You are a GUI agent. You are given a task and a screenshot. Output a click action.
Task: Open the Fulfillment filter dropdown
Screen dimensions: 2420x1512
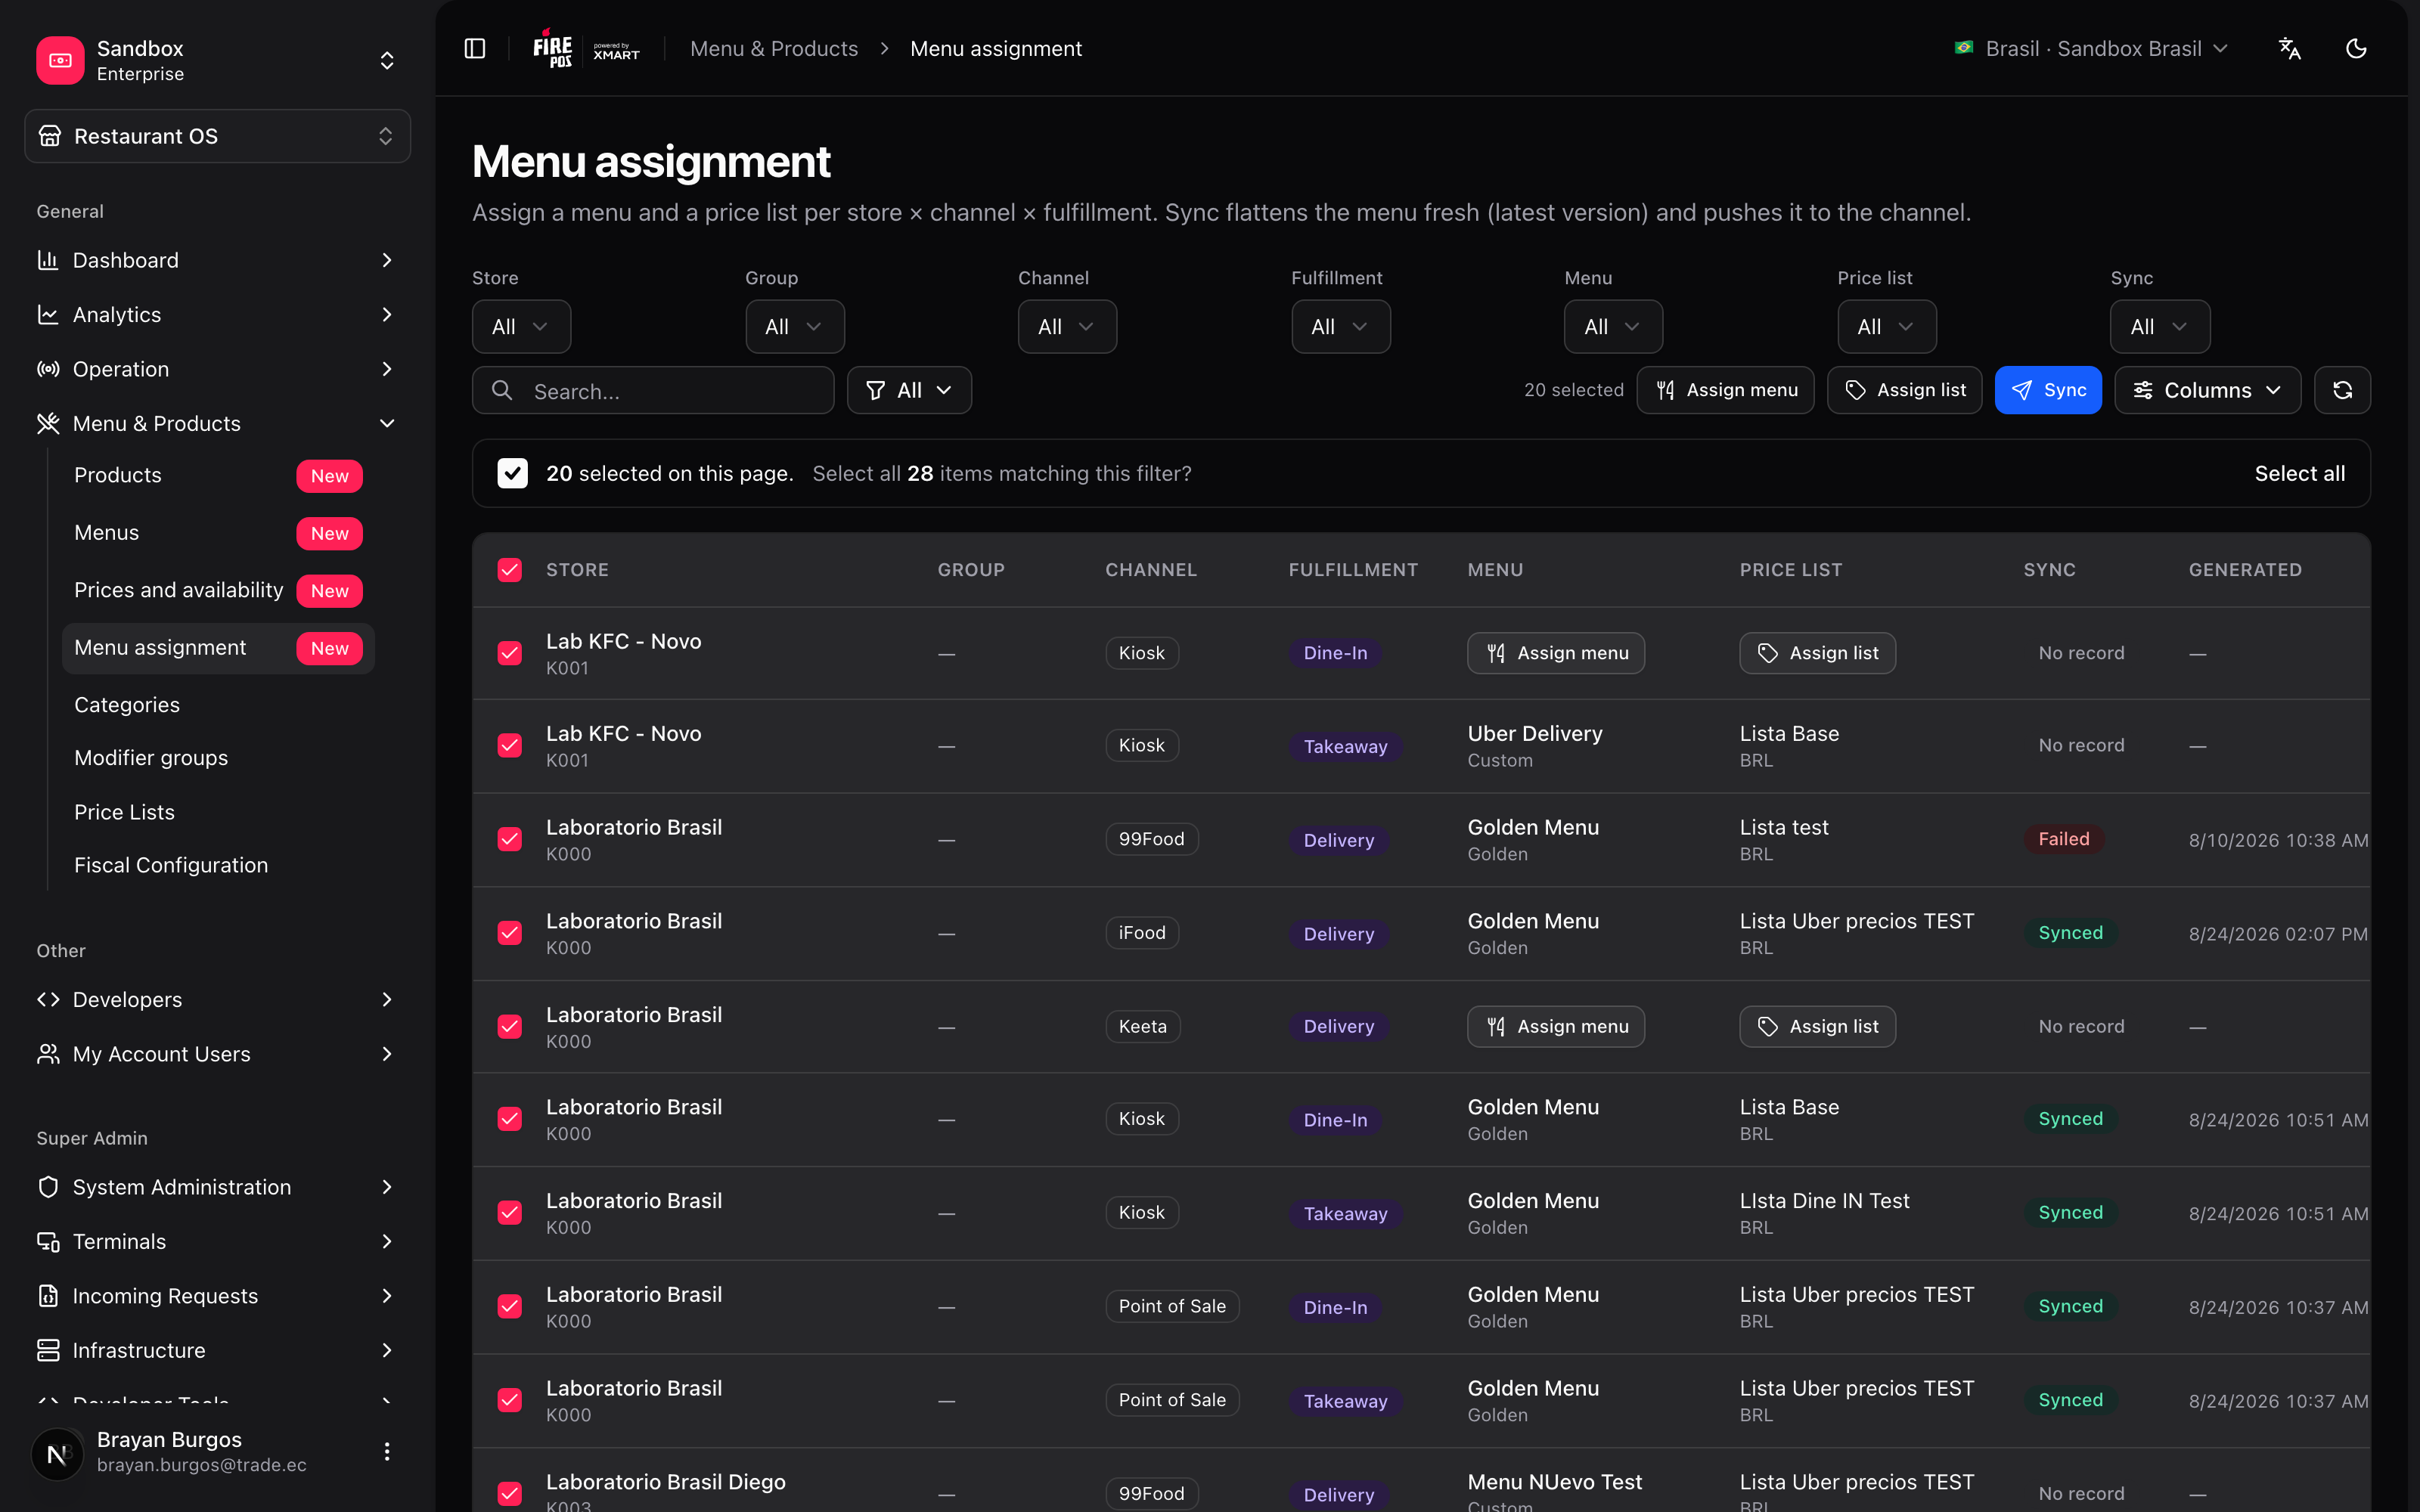click(1340, 327)
